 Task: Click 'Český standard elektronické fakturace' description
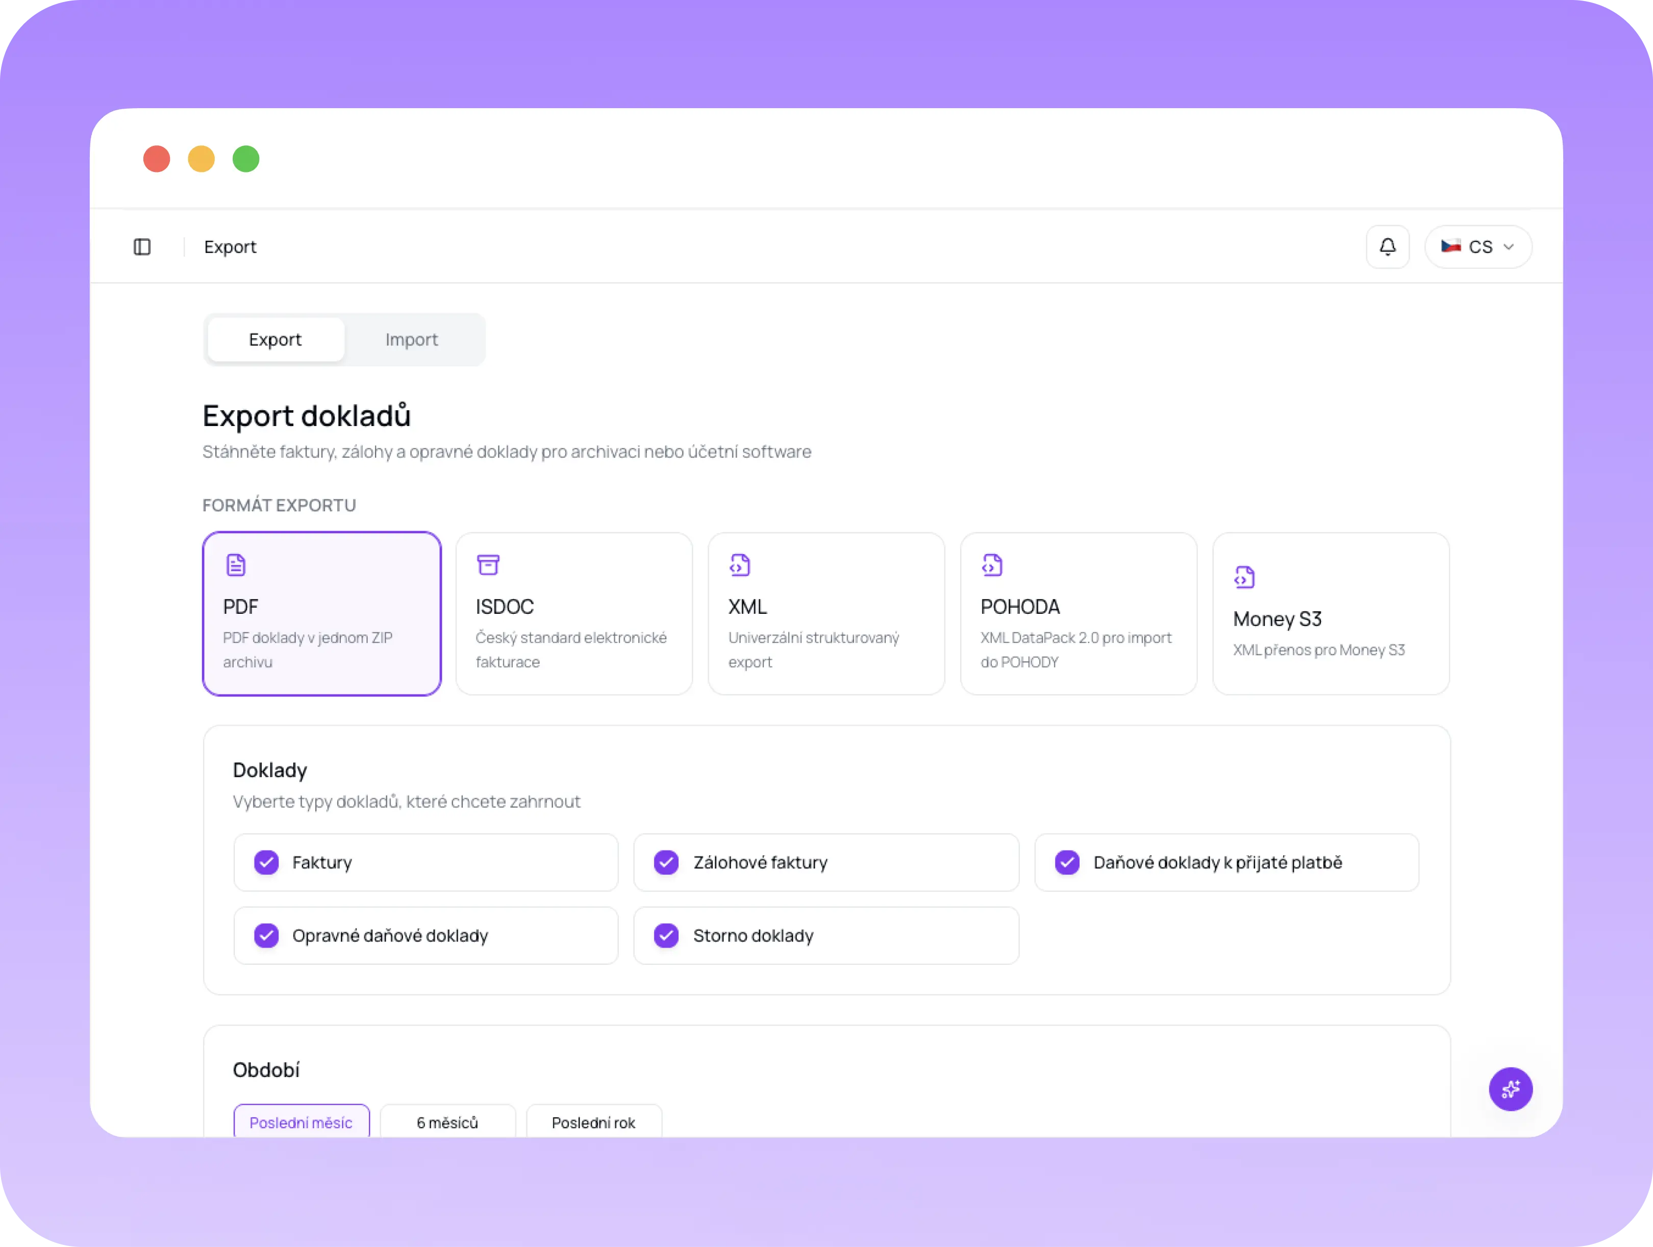pyautogui.click(x=571, y=650)
